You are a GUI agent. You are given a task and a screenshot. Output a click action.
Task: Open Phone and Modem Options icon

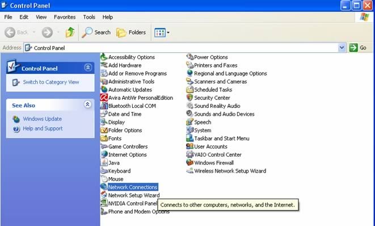coord(104,211)
